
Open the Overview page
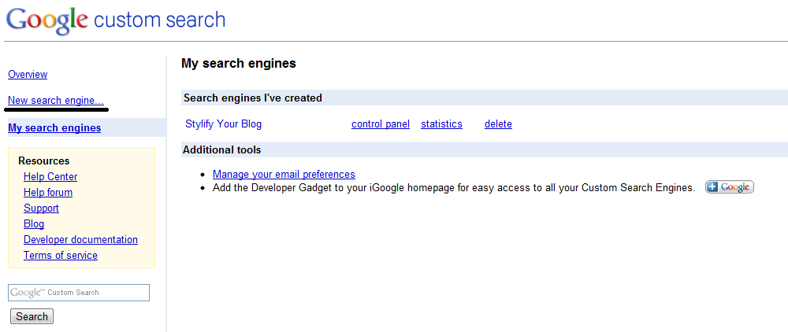point(28,74)
